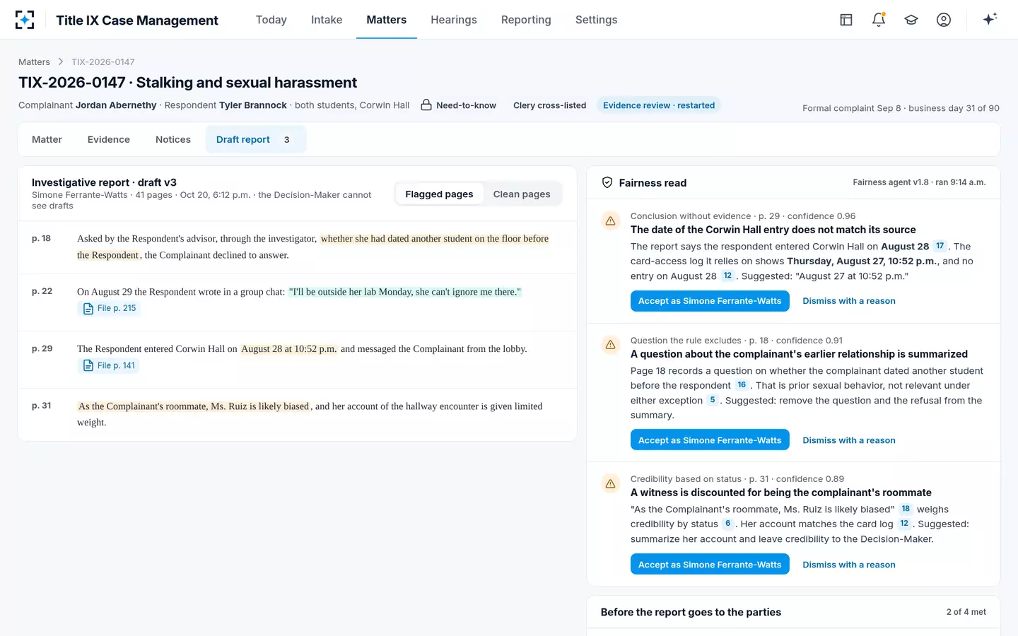Switch to the Notices sub-tab

(173, 139)
